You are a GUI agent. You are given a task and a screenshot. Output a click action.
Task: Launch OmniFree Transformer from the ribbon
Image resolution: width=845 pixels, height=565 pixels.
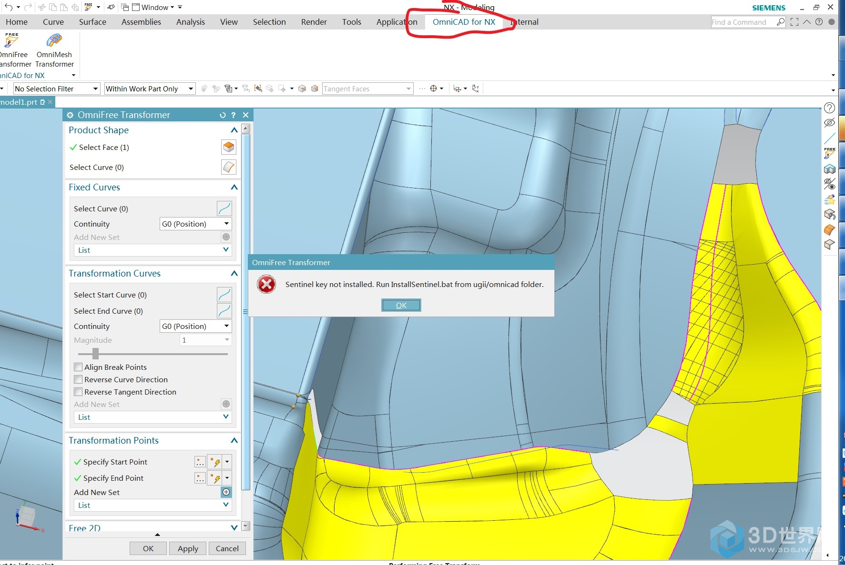click(x=14, y=50)
